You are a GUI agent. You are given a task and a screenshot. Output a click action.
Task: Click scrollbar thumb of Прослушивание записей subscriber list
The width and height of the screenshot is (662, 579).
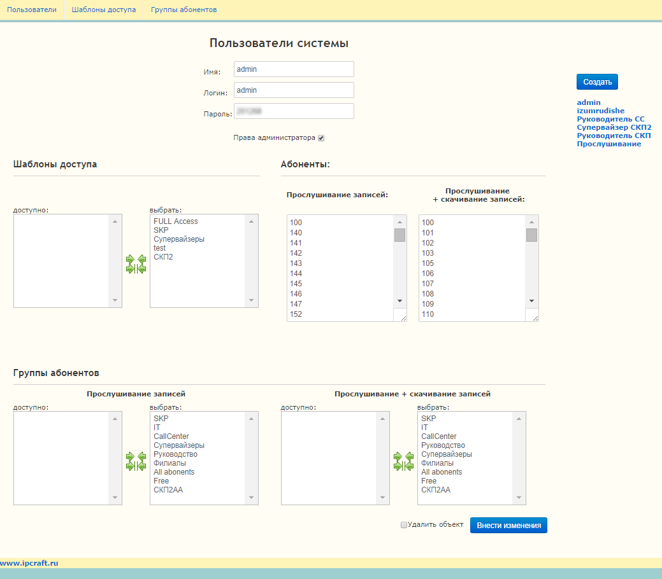(x=399, y=235)
